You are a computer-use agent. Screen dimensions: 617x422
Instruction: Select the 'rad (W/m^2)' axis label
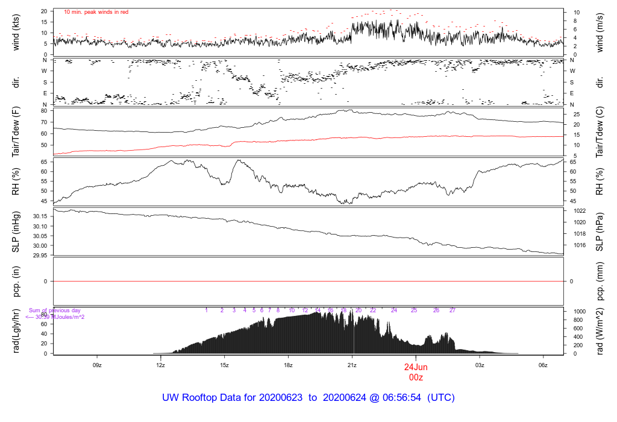tap(600, 331)
